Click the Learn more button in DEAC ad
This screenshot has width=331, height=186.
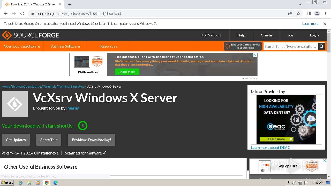pos(276,139)
